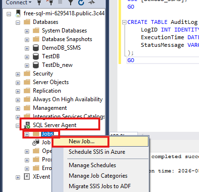This screenshot has height=192, width=199.
Task: Click the StatusMessage column line
Action: 170,45
